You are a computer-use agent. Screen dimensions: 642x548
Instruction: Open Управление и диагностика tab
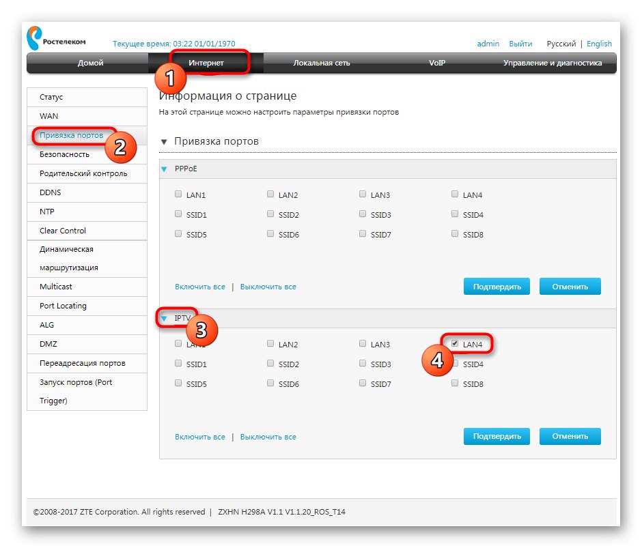click(x=553, y=63)
